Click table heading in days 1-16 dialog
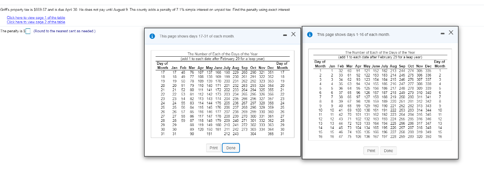The width and height of the screenshot is (484, 172). coord(380,52)
